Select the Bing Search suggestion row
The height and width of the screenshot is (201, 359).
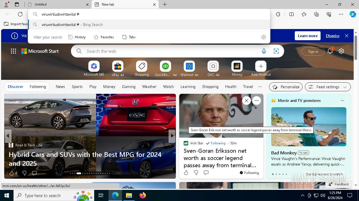click(149, 25)
